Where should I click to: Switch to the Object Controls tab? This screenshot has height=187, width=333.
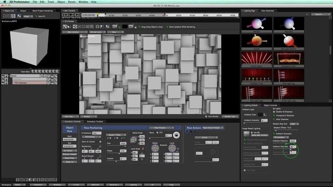[x=270, y=105]
